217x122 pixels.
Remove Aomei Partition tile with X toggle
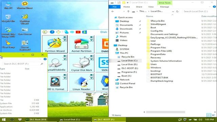(91, 37)
